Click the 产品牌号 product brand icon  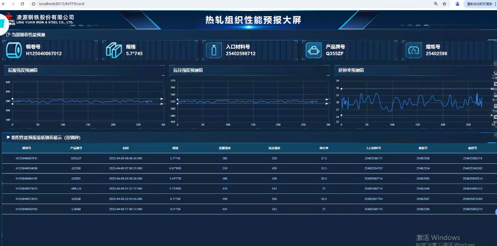coord(314,50)
